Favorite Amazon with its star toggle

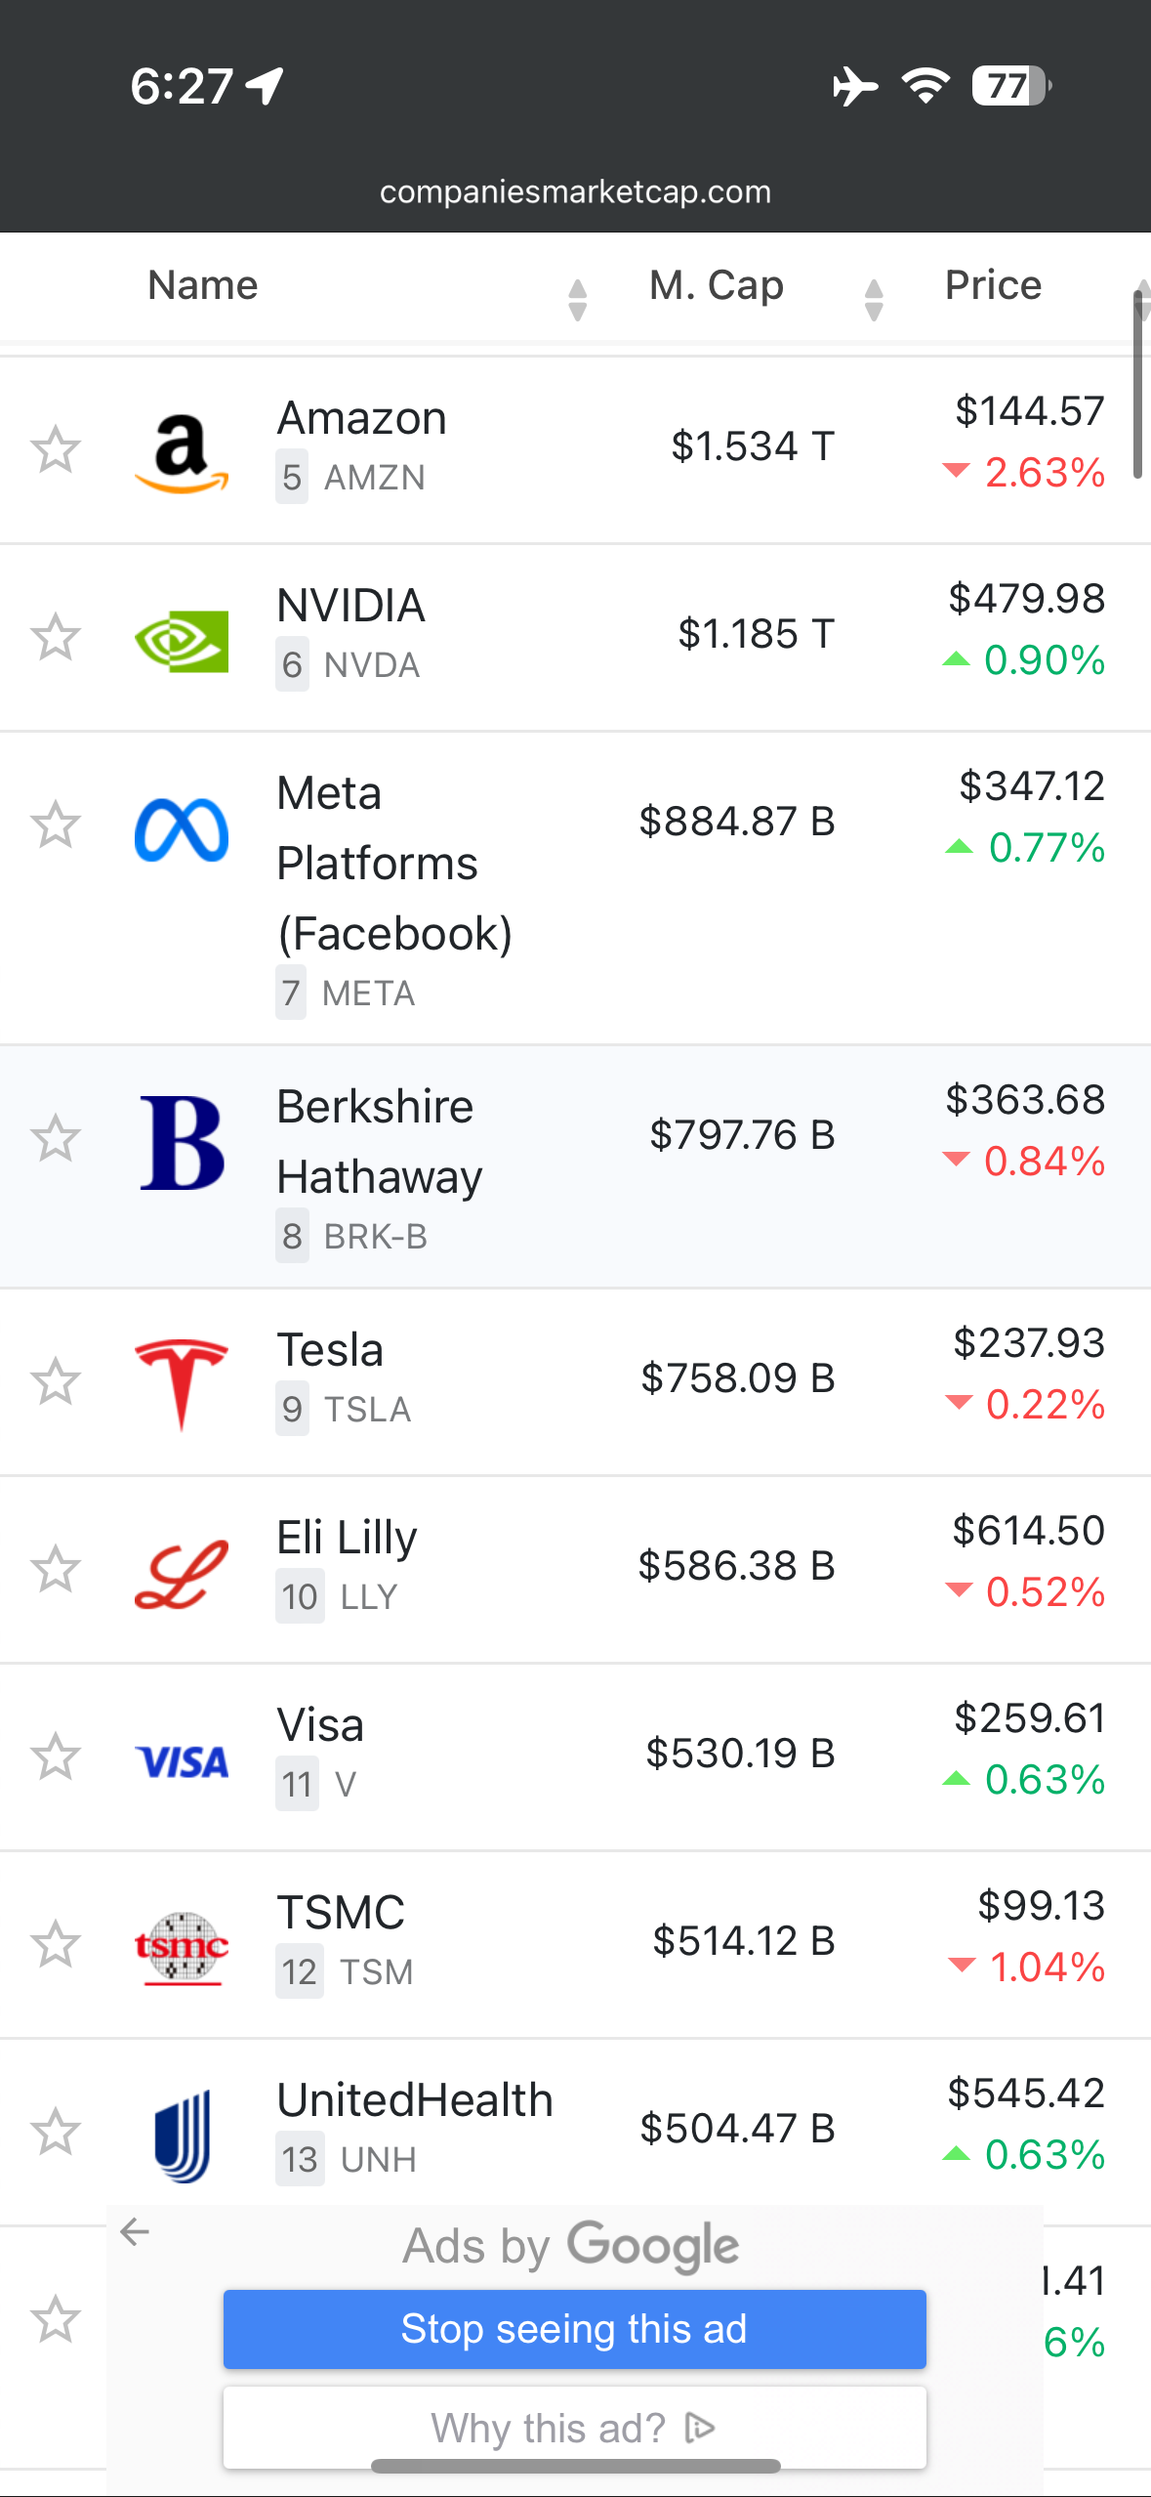point(55,450)
